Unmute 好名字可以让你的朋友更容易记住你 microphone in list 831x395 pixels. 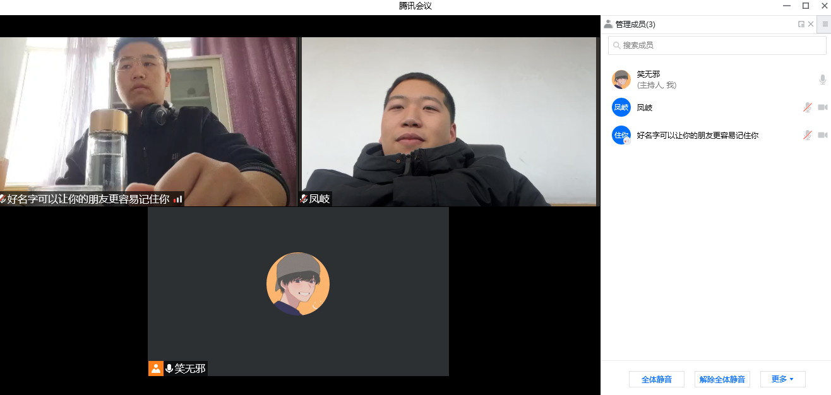click(807, 135)
